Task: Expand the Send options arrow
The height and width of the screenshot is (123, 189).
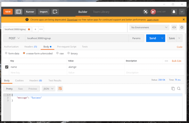Action: tap(162, 38)
